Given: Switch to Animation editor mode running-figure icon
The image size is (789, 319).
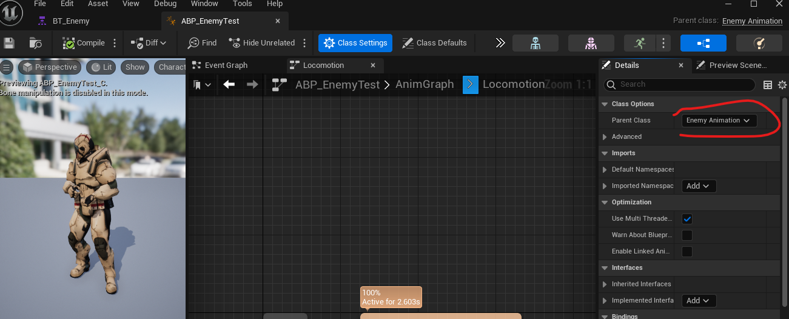Looking at the screenshot, I should [x=640, y=43].
